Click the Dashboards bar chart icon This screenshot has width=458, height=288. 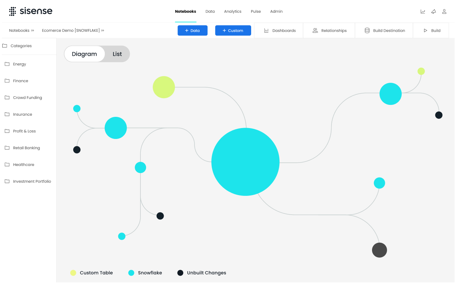(266, 31)
